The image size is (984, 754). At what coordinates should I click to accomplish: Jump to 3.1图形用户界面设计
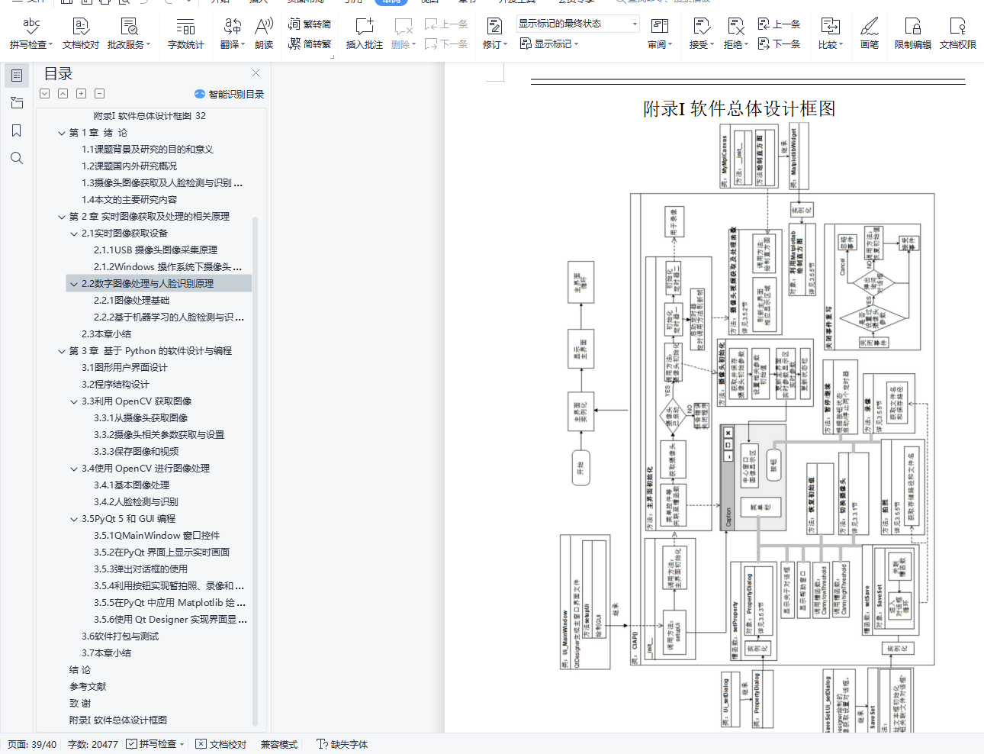(124, 368)
